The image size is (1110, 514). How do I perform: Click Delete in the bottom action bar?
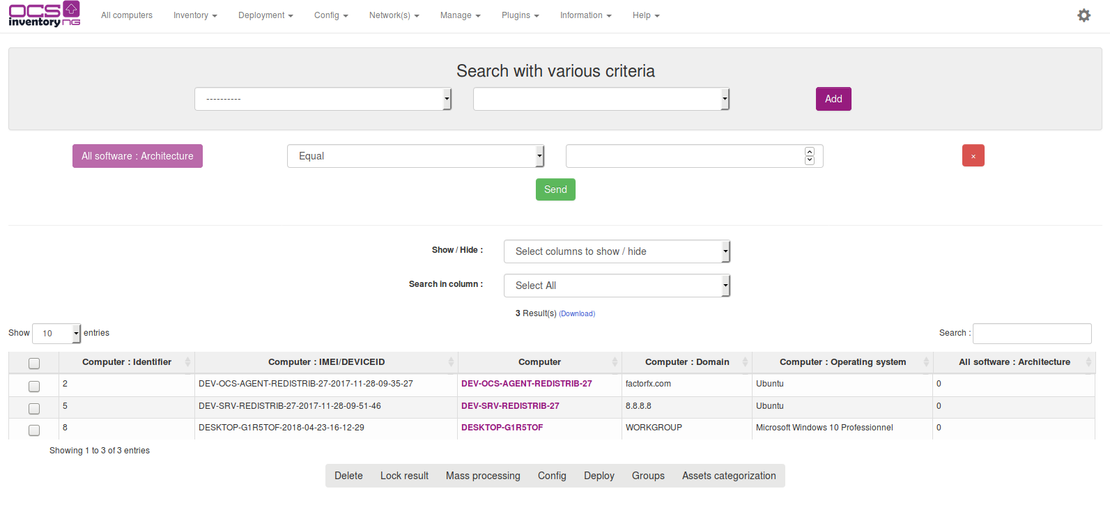348,476
